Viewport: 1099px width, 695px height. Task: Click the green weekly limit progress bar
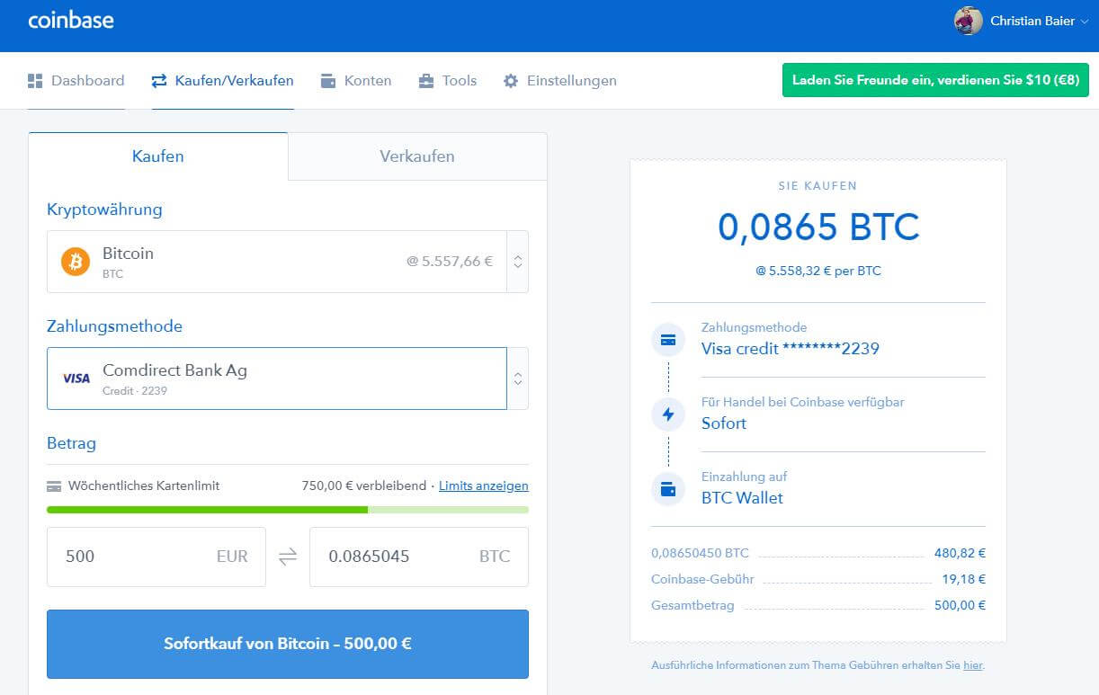[x=207, y=510]
